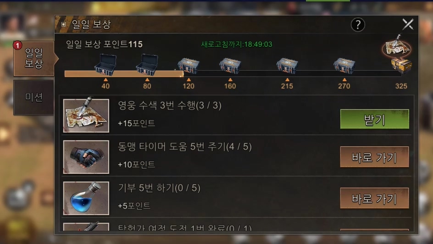Image resolution: width=433 pixels, height=244 pixels.
Task: Open the reward chest at 40 points
Action: [105, 65]
